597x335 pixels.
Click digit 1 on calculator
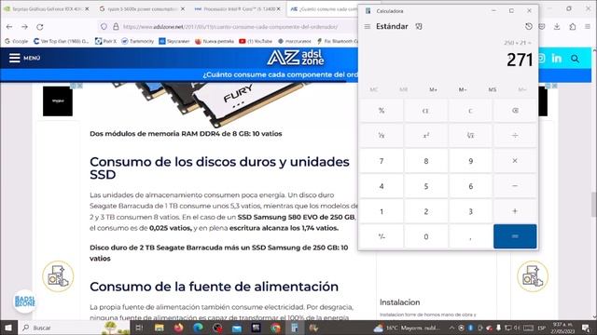pyautogui.click(x=382, y=211)
